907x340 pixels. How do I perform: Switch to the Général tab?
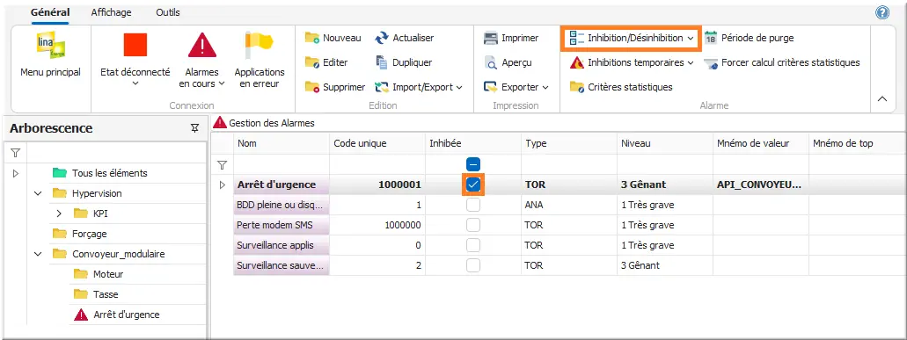click(x=50, y=12)
